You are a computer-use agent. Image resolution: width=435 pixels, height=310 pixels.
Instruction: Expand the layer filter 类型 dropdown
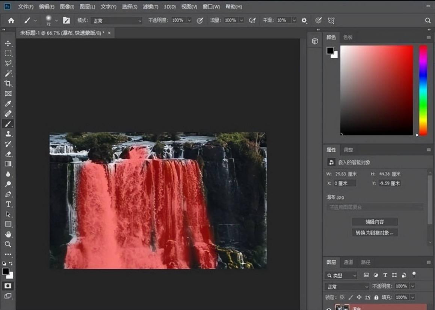point(341,276)
